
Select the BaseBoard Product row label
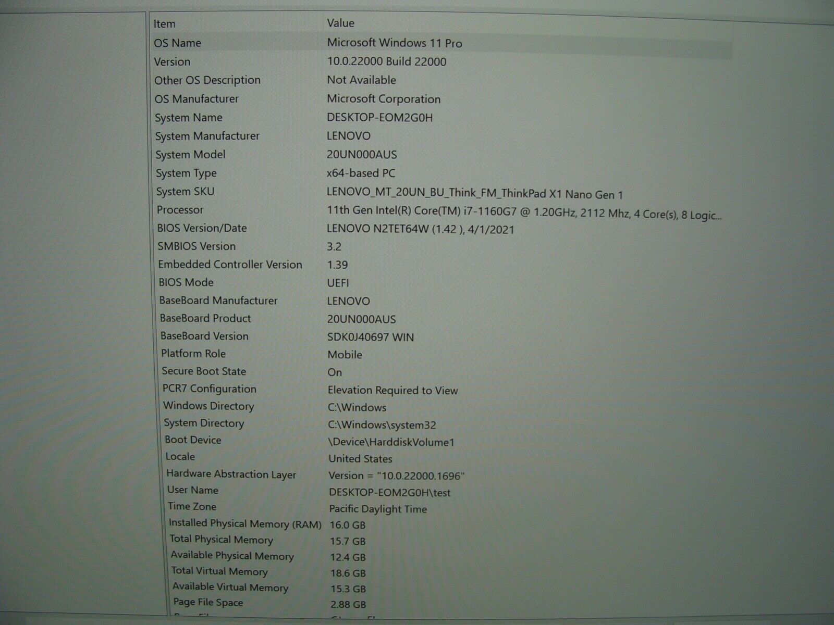[x=205, y=318]
